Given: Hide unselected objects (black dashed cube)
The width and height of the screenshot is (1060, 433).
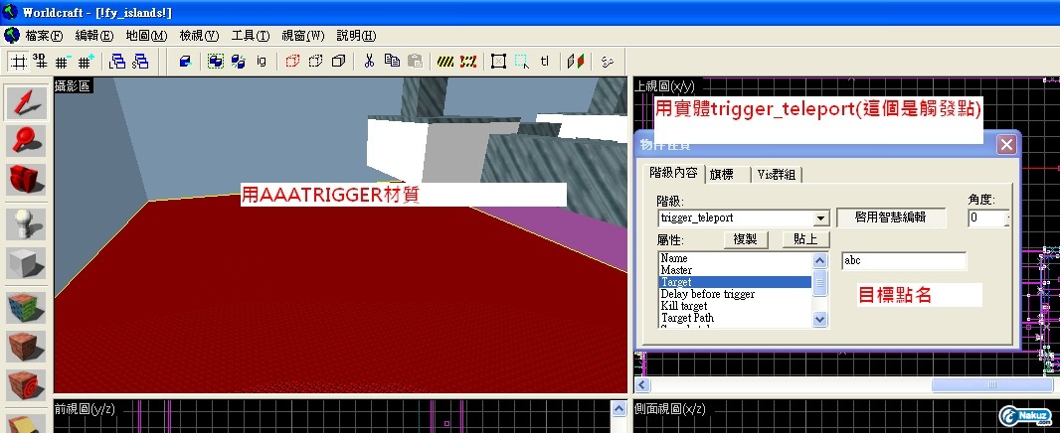Looking at the screenshot, I should coord(315,63).
